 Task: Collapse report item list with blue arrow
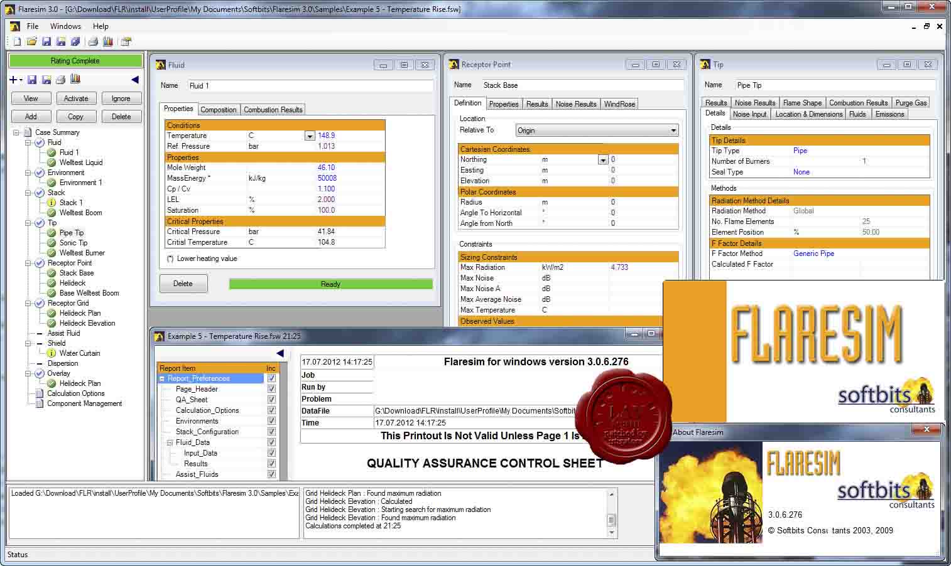click(280, 353)
